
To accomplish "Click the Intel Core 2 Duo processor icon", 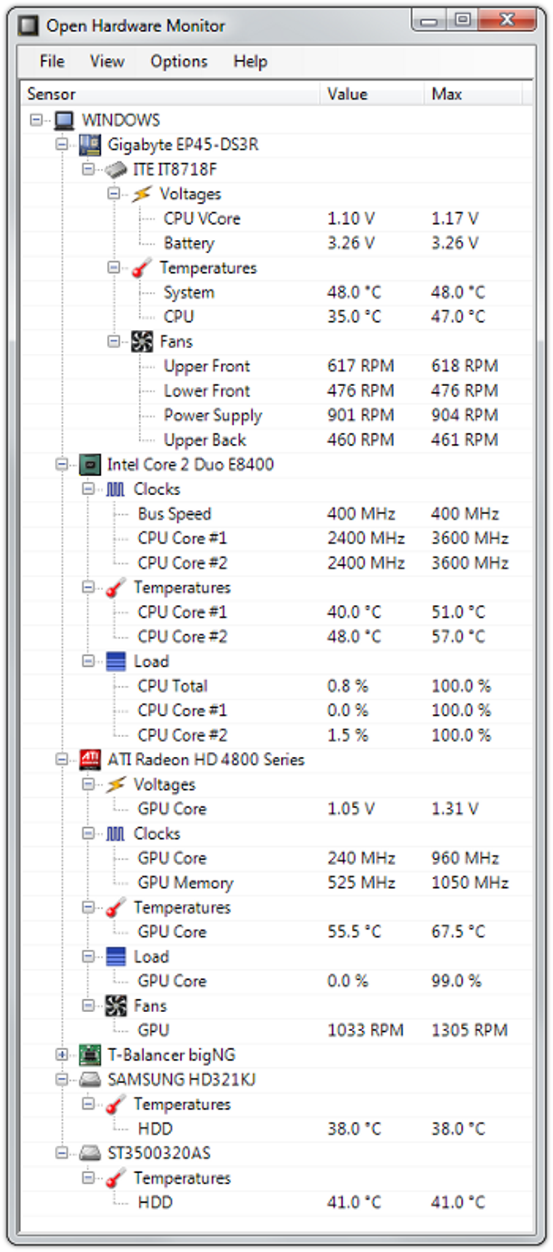I will click(89, 465).
